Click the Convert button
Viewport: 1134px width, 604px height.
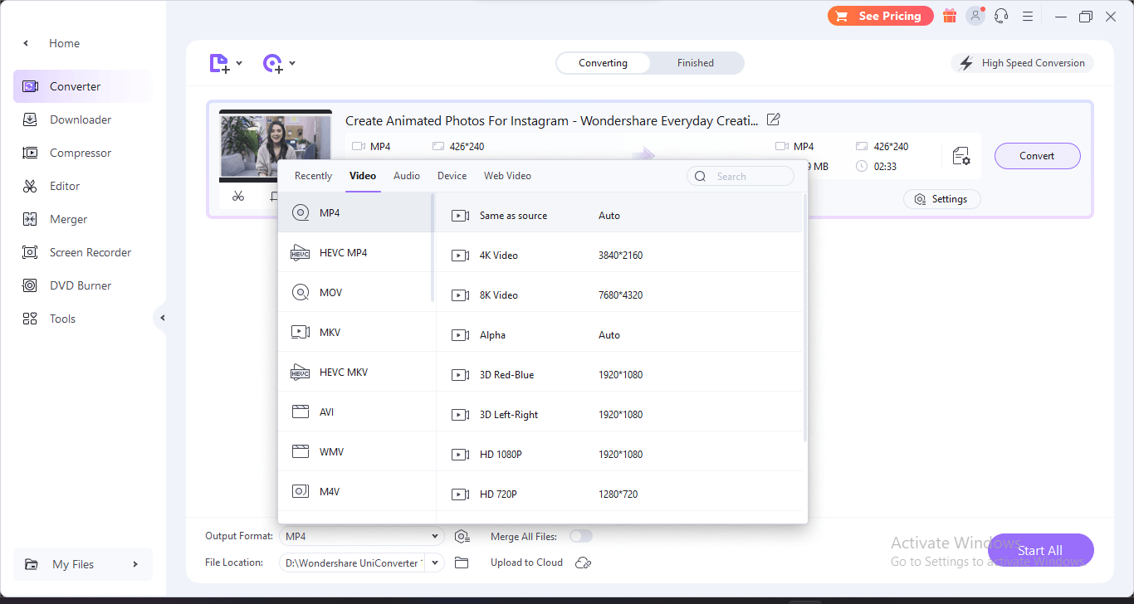pyautogui.click(x=1037, y=155)
